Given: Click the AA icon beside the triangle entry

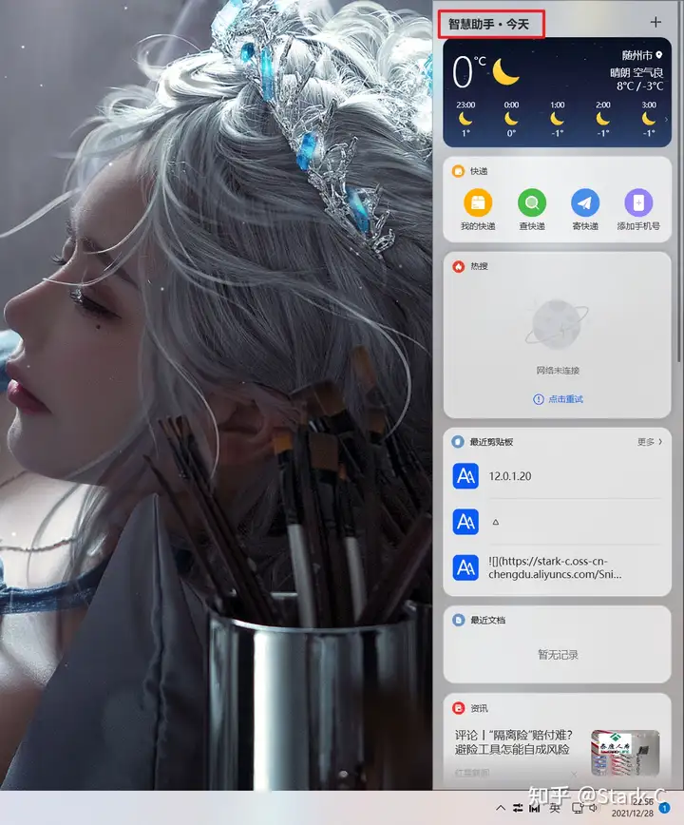Looking at the screenshot, I should [465, 522].
